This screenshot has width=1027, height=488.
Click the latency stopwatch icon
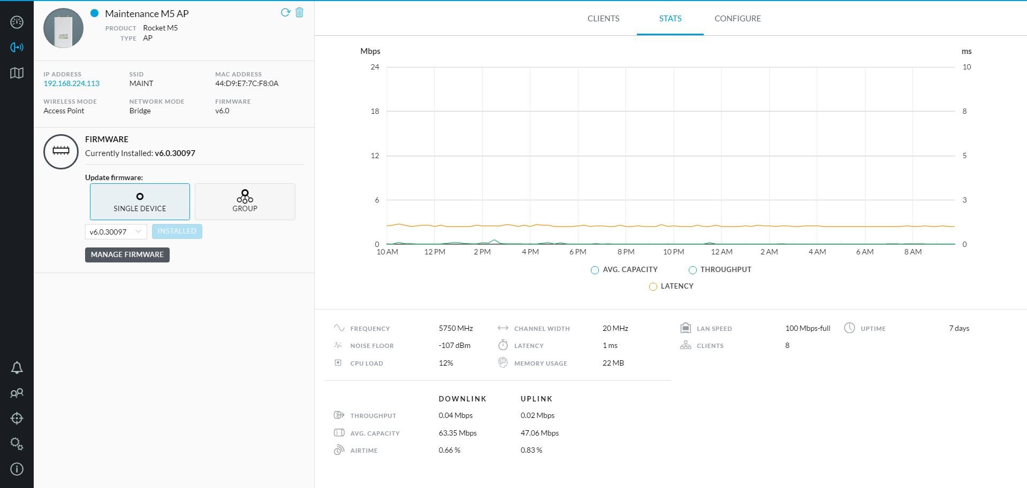tap(503, 345)
